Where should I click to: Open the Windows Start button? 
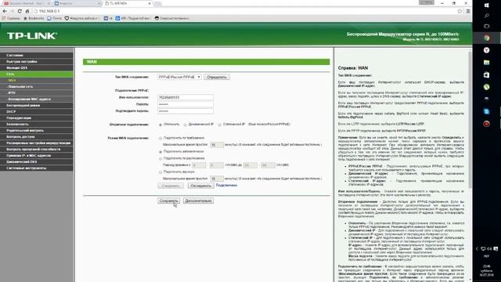click(x=487, y=5)
